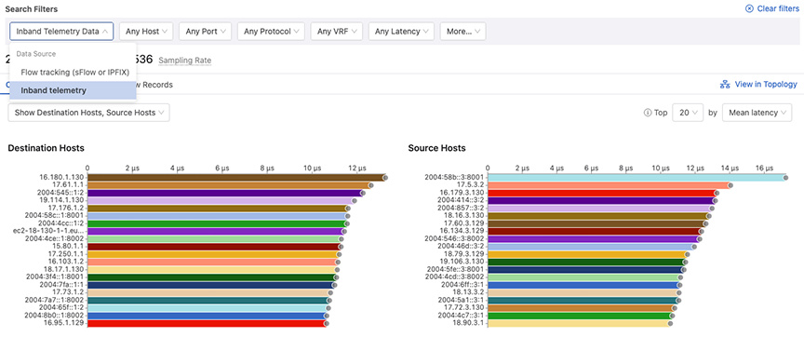804x337 pixels.
Task: Click the chevron on Inband Telemetry Data
Action: [x=105, y=32]
